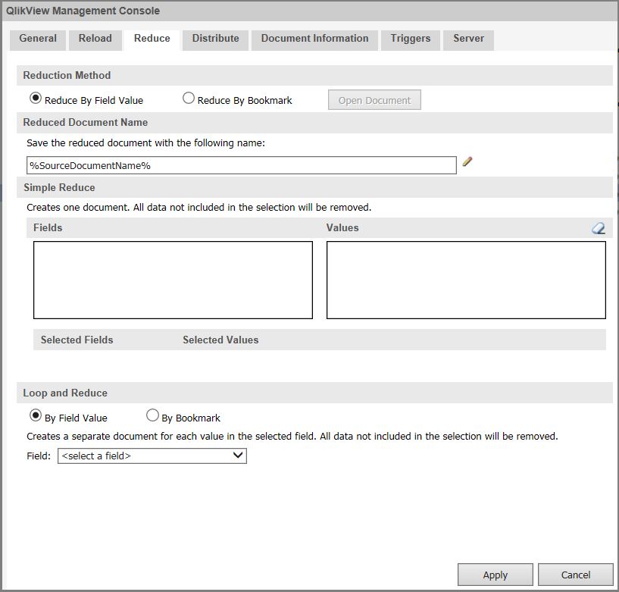
Task: Click the Selected Fields column header
Action: pyautogui.click(x=77, y=340)
